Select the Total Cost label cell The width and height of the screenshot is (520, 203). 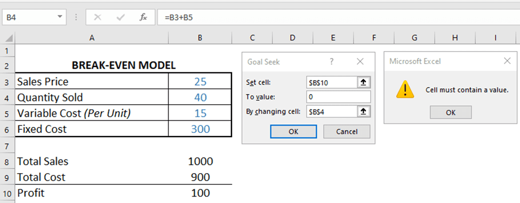pos(92,177)
